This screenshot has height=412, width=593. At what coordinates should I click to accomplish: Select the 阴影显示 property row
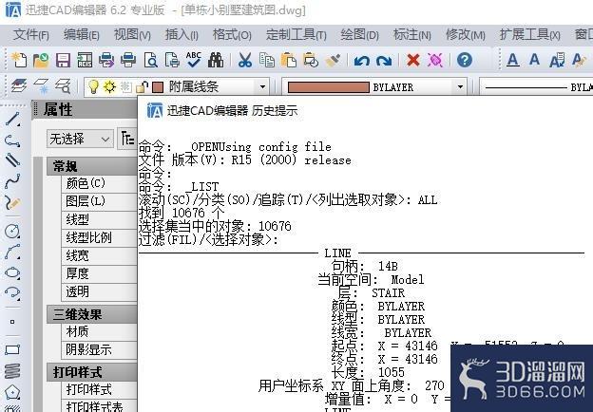click(99, 349)
